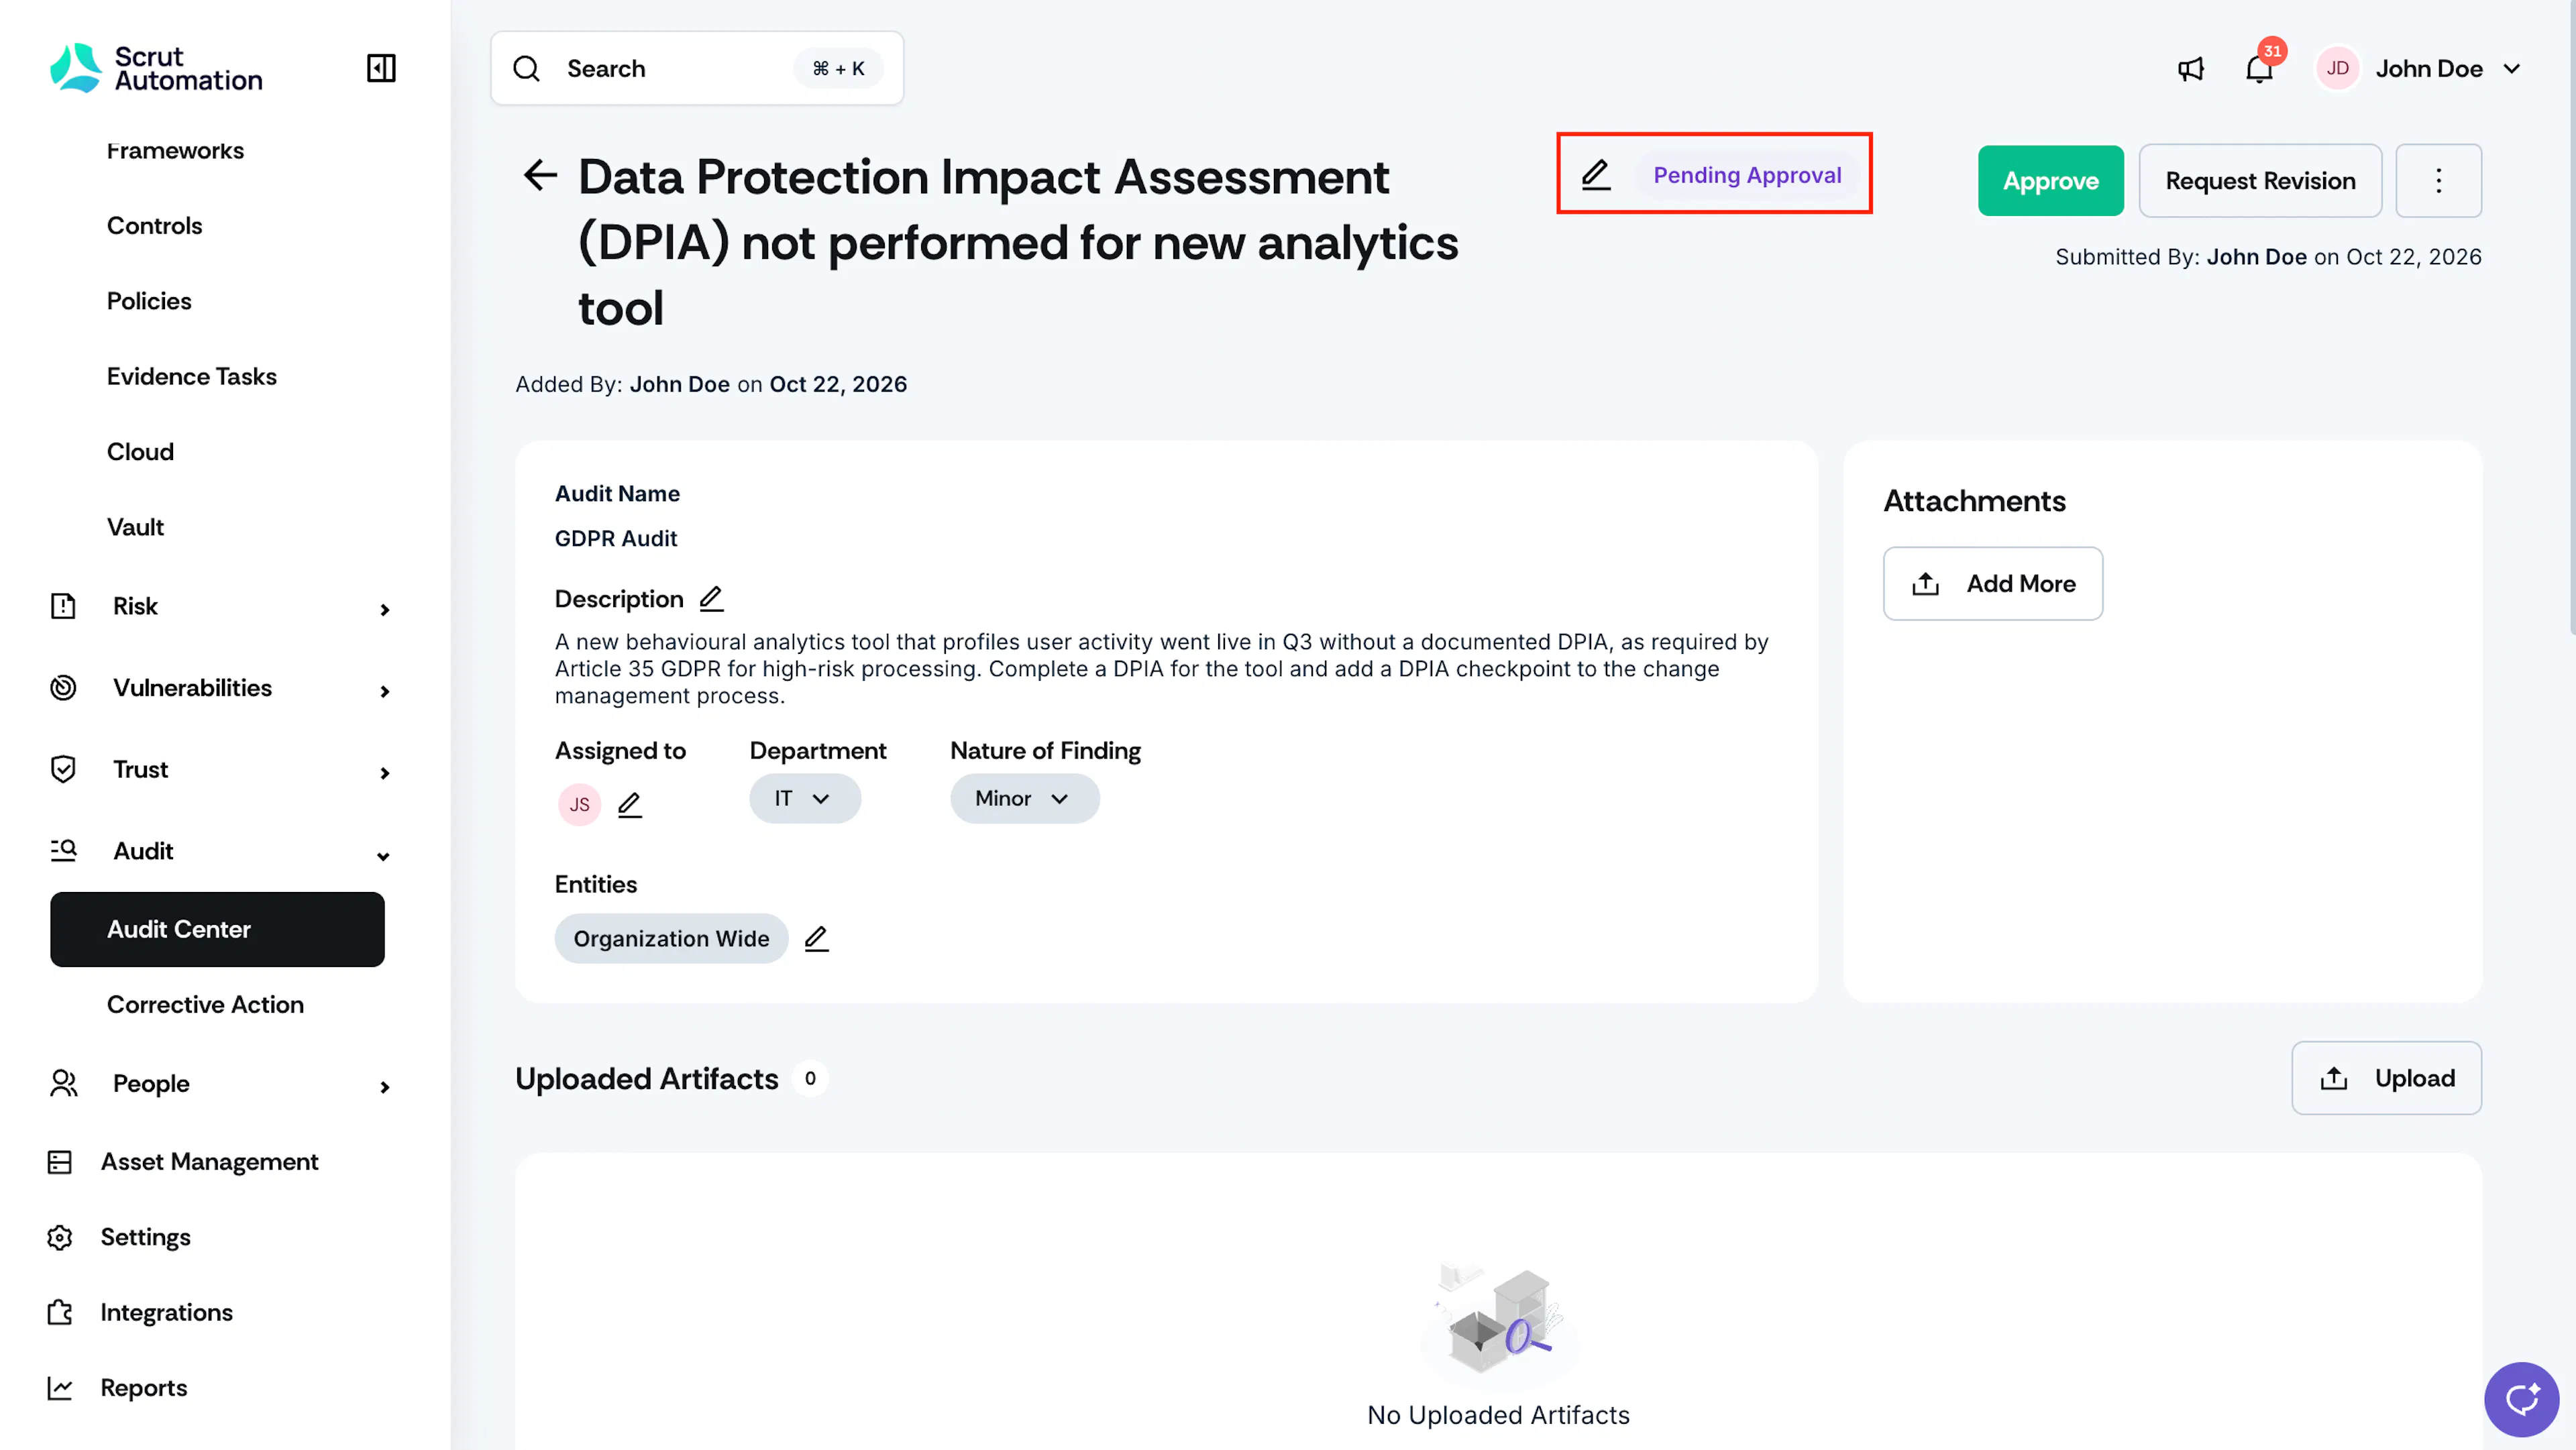Open the three-dot more options menu

click(x=2438, y=181)
